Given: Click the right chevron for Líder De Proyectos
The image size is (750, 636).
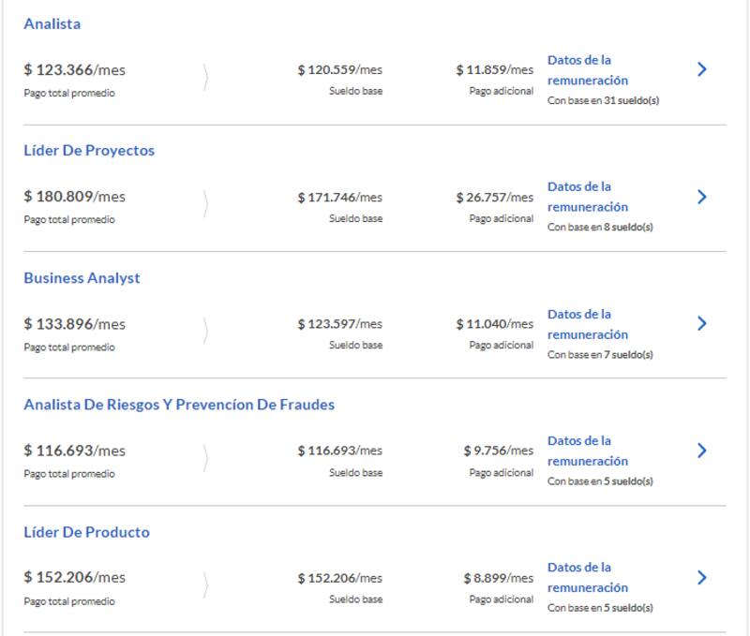Looking at the screenshot, I should click(702, 197).
